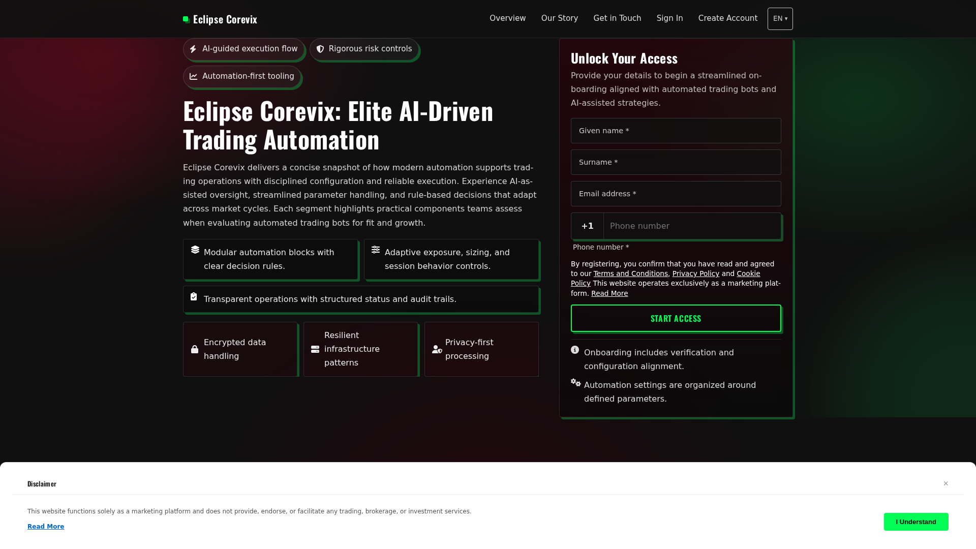The width and height of the screenshot is (976, 549).
Task: Focus the Email address field
Action: [676, 194]
